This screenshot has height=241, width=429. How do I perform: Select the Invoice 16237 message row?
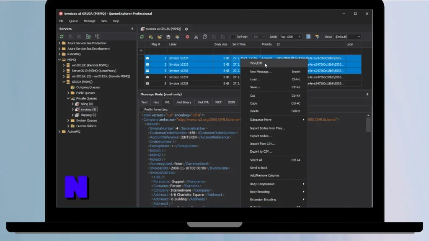tap(253, 77)
